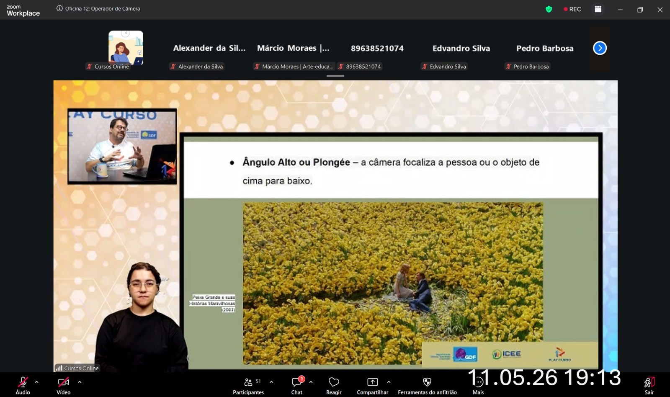Unmute the microphone with Áudio button
The image size is (670, 397).
tap(23, 385)
